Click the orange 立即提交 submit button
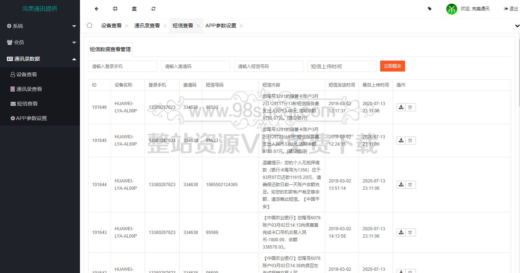The width and height of the screenshot is (520, 273). tap(392, 66)
